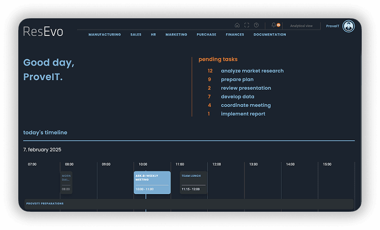This screenshot has width=380, height=230.
Task: Open 'coordinate meeting' pending task
Action: (x=245, y=105)
